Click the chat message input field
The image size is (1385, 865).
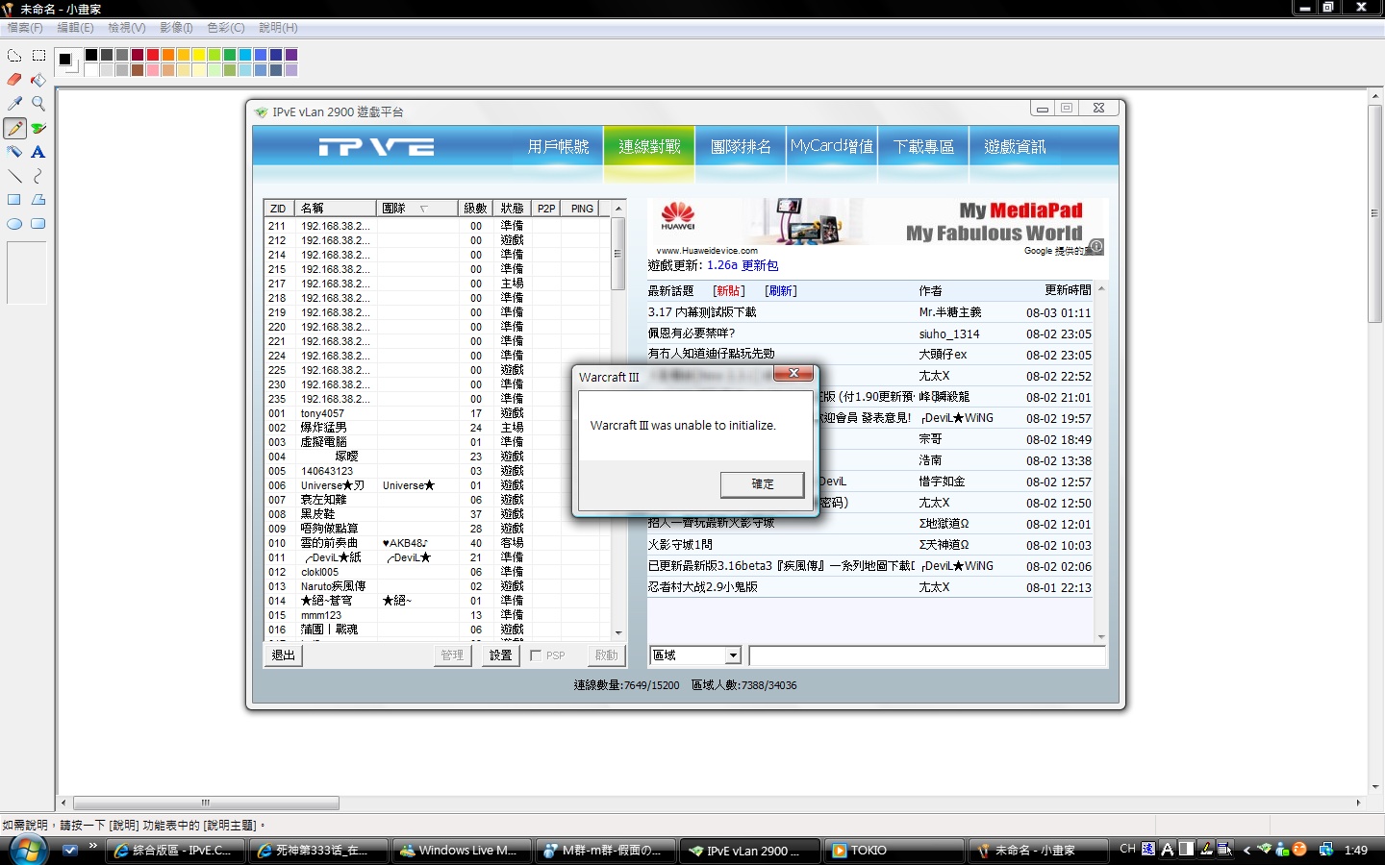click(x=927, y=655)
